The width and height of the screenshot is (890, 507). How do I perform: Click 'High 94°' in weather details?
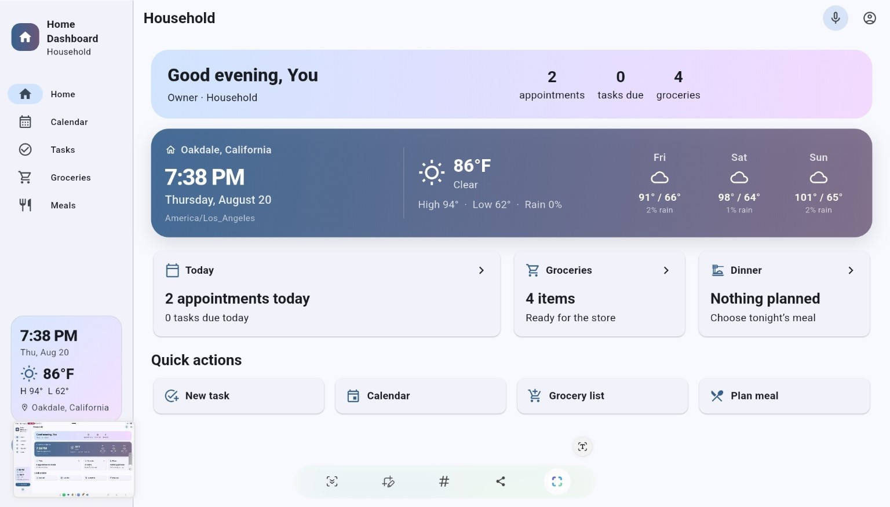(x=438, y=204)
